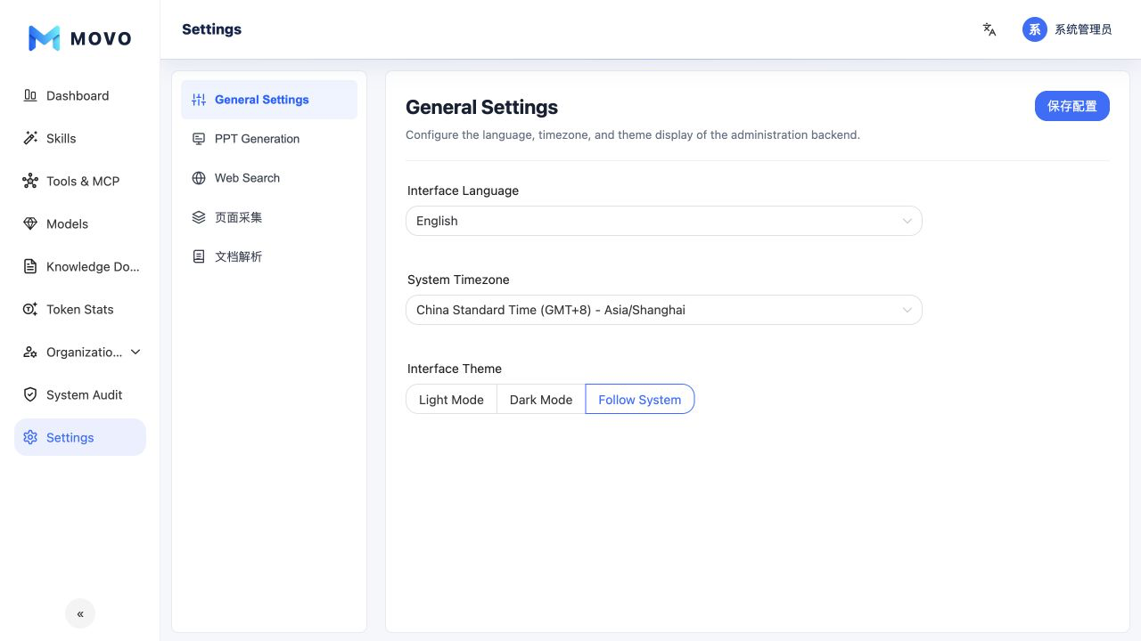
Task: View the System Audit page
Action: (80, 394)
